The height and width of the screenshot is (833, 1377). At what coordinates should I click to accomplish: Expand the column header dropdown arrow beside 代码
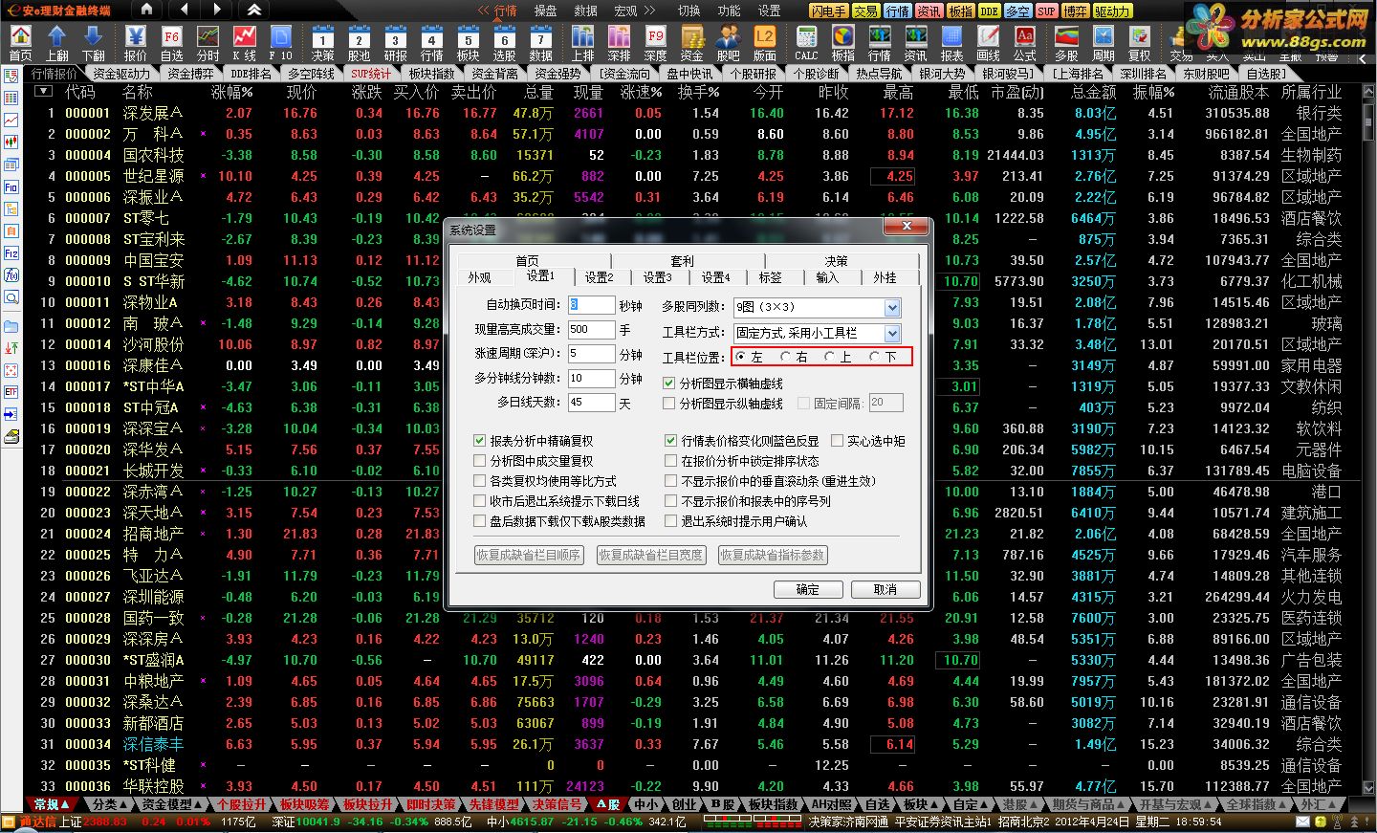point(43,92)
